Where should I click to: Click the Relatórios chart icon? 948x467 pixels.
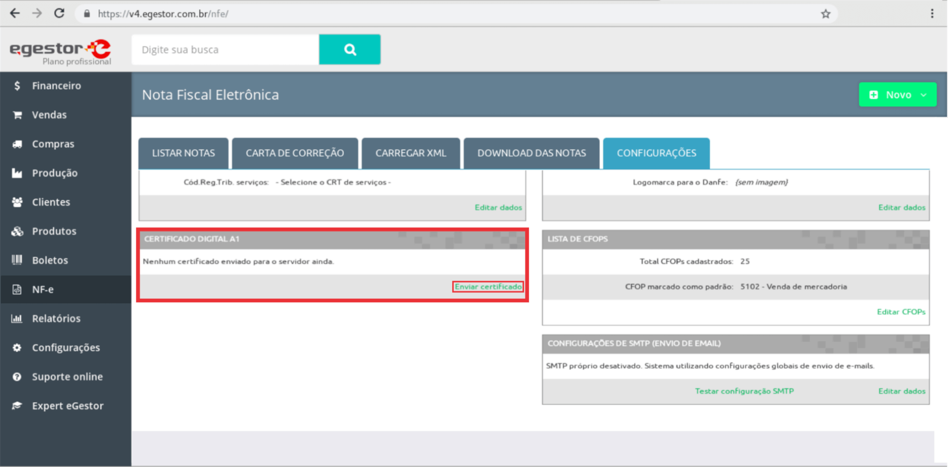pos(17,319)
